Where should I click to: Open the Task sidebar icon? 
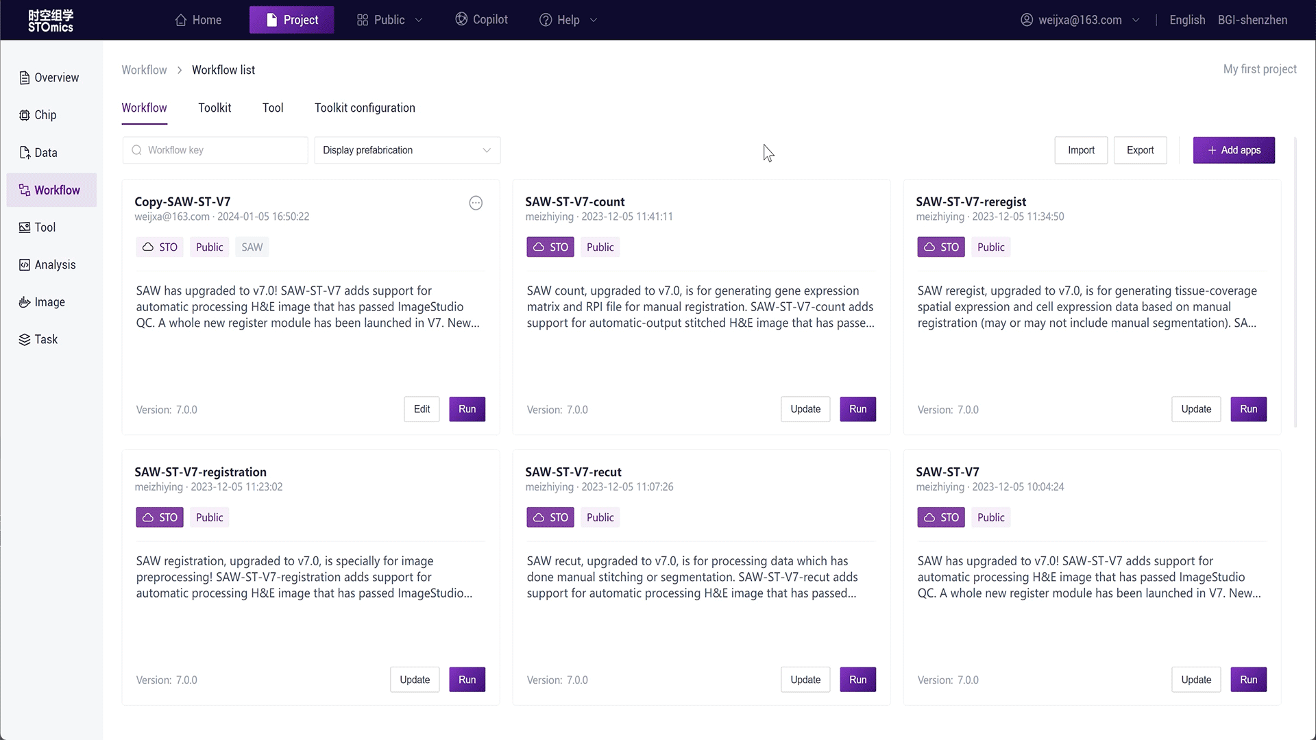click(25, 340)
